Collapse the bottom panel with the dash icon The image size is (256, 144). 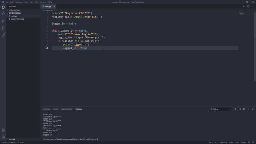coord(248,109)
